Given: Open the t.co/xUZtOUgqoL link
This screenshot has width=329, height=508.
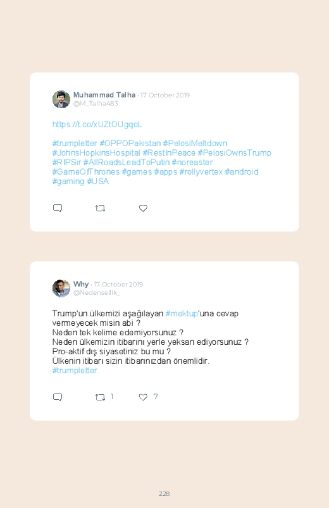Looking at the screenshot, I should click(x=97, y=125).
